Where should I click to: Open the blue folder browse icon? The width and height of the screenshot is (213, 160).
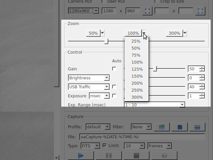point(197,127)
